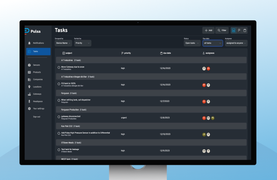277x180 pixels.
Task: Click Sign out link
Action: pyautogui.click(x=37, y=117)
